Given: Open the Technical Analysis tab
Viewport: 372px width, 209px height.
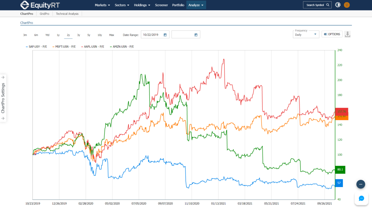Looking at the screenshot, I should pyautogui.click(x=67, y=14).
